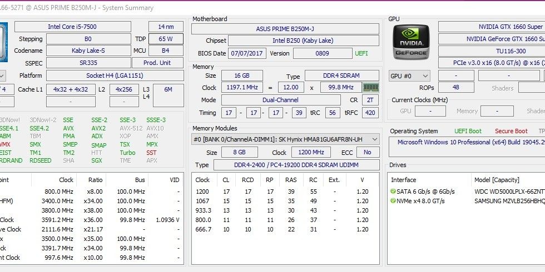Click the 4x256 L2 cache field
The height and width of the screenshot is (272, 545).
point(124,89)
